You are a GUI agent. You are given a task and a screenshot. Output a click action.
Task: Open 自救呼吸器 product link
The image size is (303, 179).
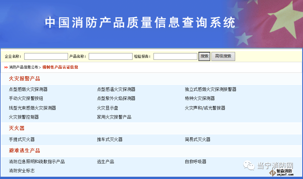point(196,162)
